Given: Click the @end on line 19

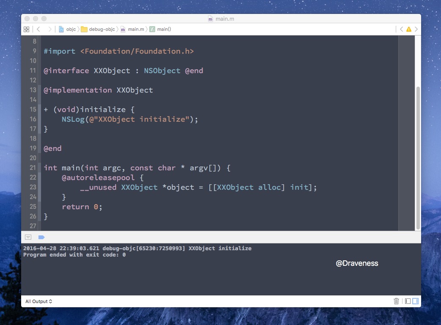Looking at the screenshot, I should (52, 148).
